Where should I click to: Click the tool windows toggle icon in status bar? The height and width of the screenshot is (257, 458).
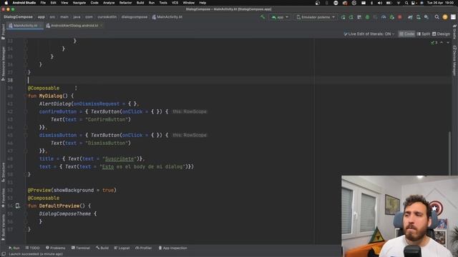click(x=4, y=254)
